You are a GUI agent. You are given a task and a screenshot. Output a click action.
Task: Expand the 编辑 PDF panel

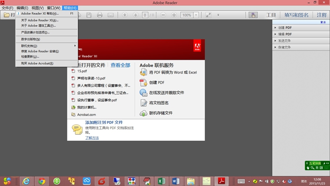point(301,34)
